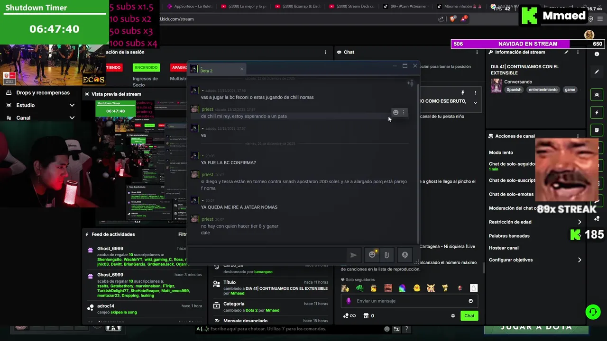Click the Vista previa del stream thumbnail
Screen dimensions: 607x341
pos(141,161)
